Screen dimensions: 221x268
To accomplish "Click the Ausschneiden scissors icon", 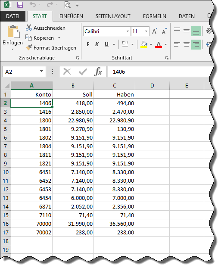I will pos(29,28).
